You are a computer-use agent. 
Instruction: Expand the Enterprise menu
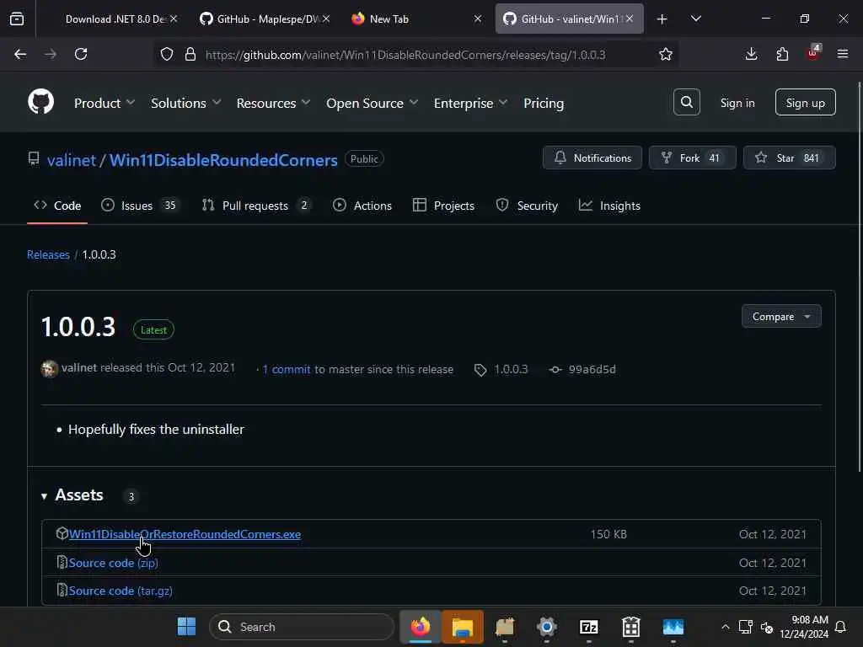pos(470,103)
